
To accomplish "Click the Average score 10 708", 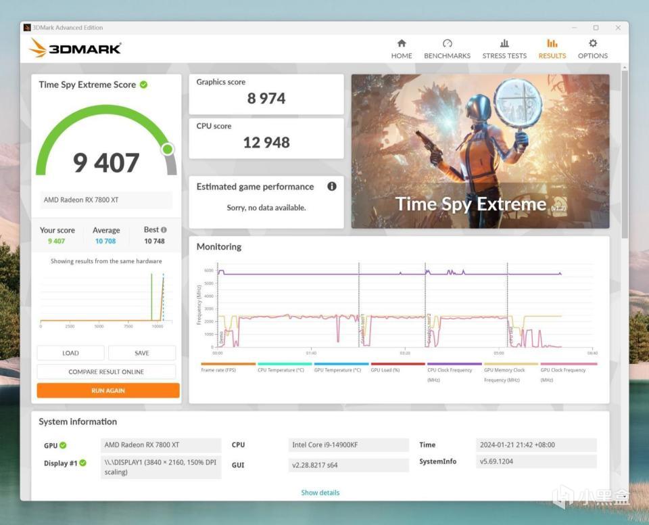I will (105, 241).
